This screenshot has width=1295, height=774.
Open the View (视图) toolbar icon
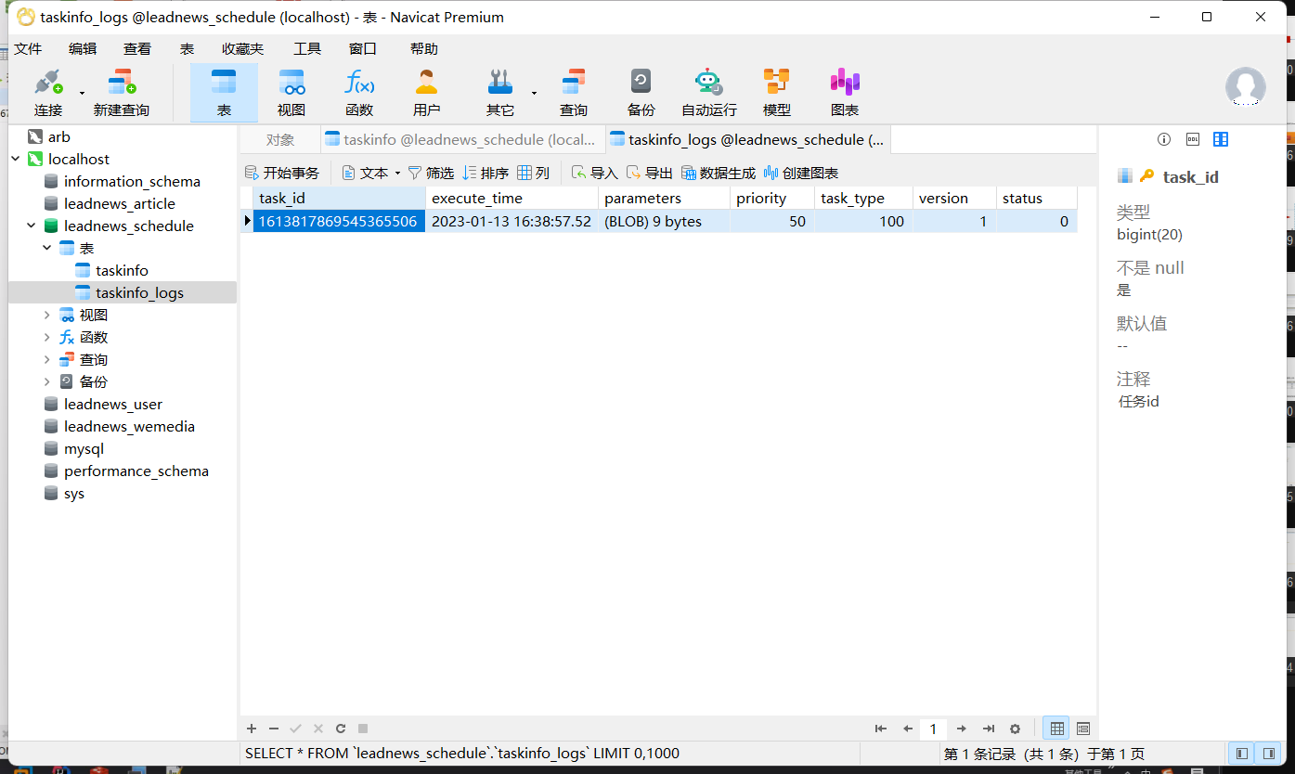point(291,93)
